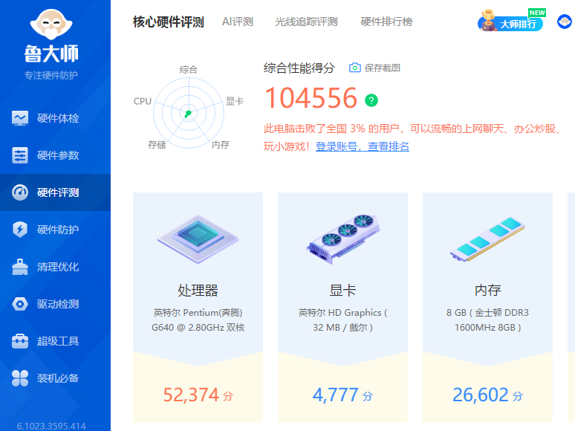Click the 鲁大师 mascot logo
Screen dimensions: 575x431
(51, 25)
